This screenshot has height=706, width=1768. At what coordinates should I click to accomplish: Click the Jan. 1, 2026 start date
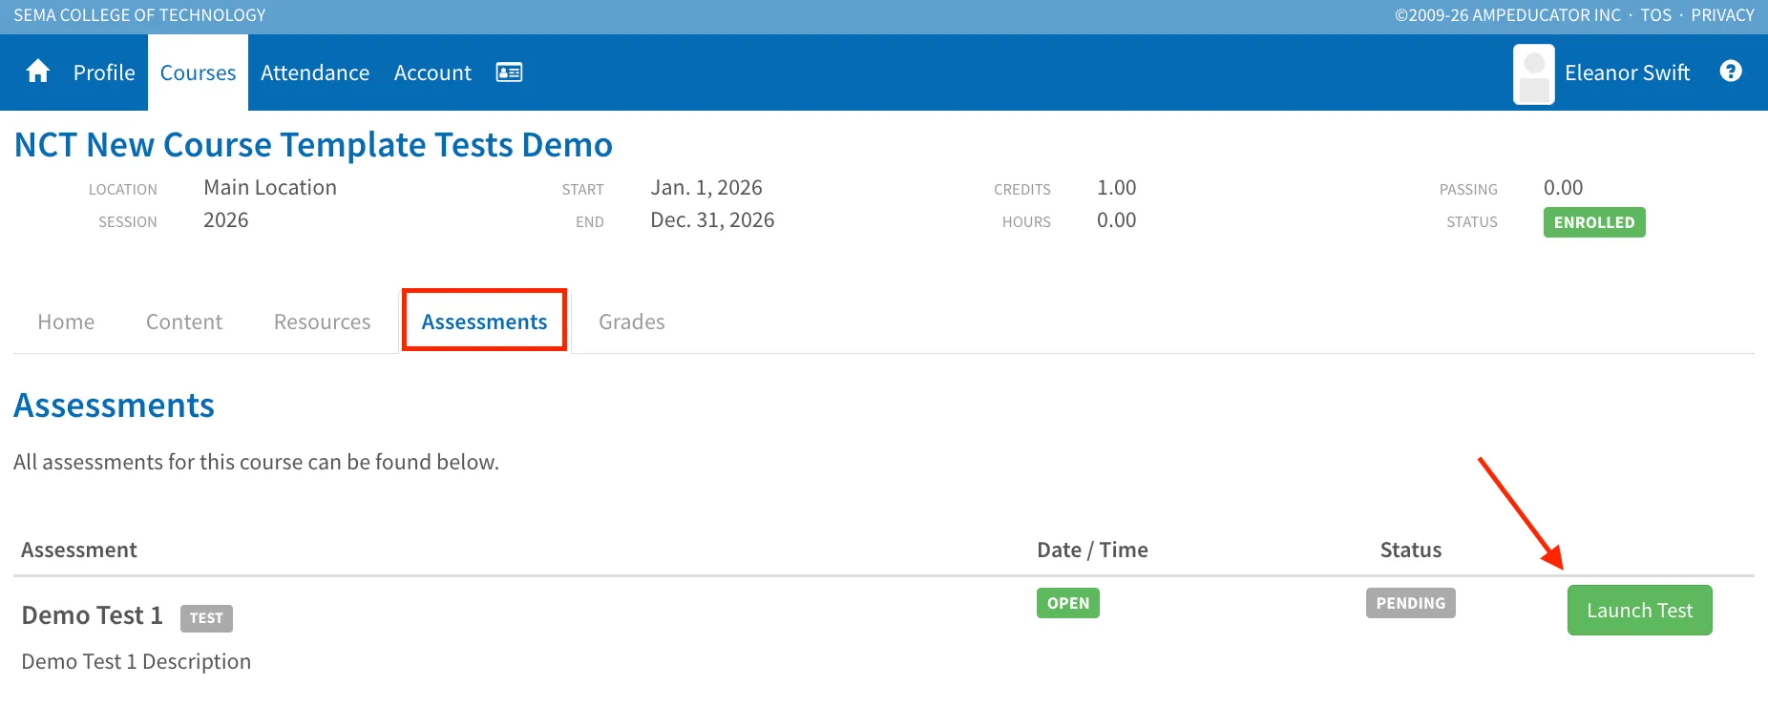tap(706, 188)
